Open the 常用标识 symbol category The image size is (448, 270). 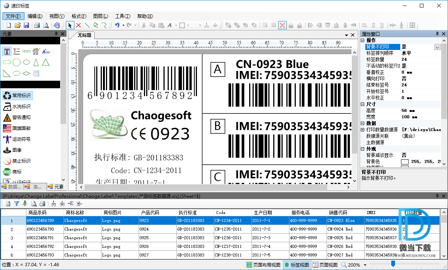(17, 96)
